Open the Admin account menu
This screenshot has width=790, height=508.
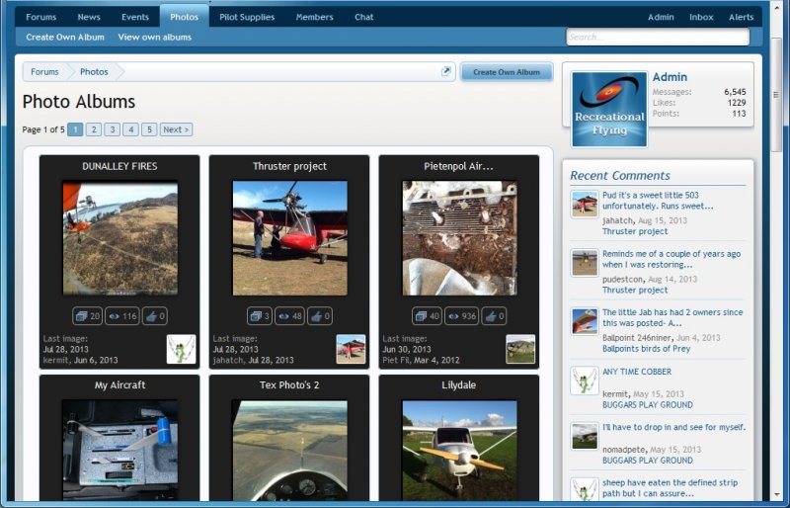(x=661, y=17)
